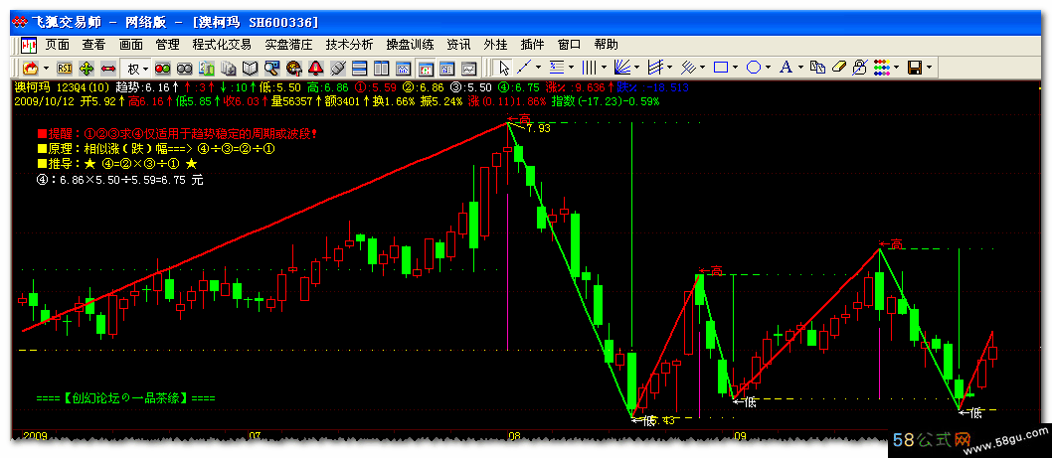This screenshot has height=458, width=1052.
Task: Open the 查看 menu
Action: coord(93,45)
